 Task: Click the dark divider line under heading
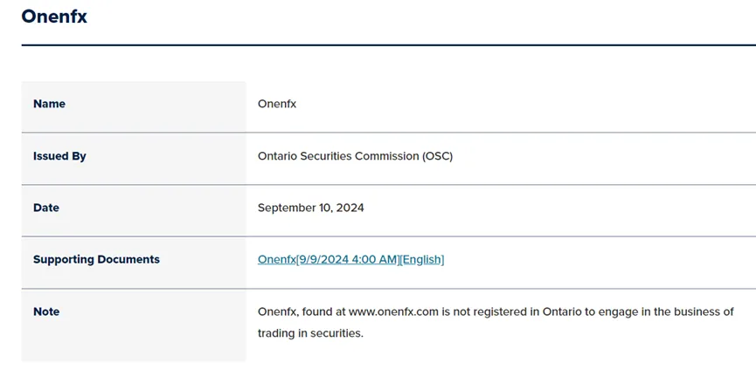[389, 45]
